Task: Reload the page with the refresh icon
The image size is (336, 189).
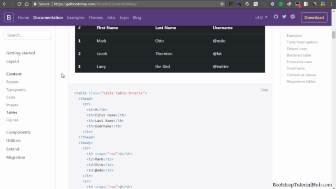Action: pos(19,4)
